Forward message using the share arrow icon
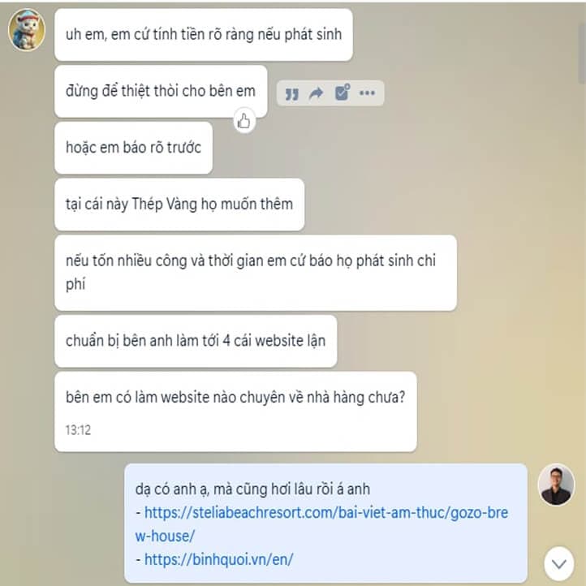 coord(317,93)
